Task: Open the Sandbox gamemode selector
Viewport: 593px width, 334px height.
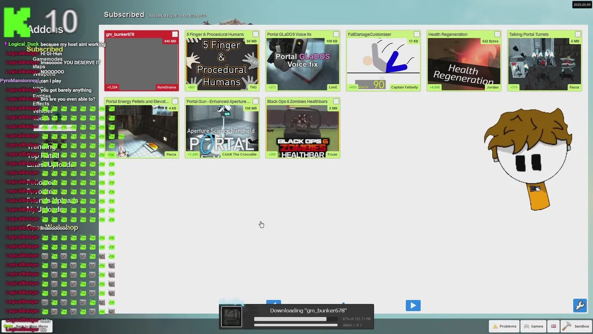Action: pos(576,326)
